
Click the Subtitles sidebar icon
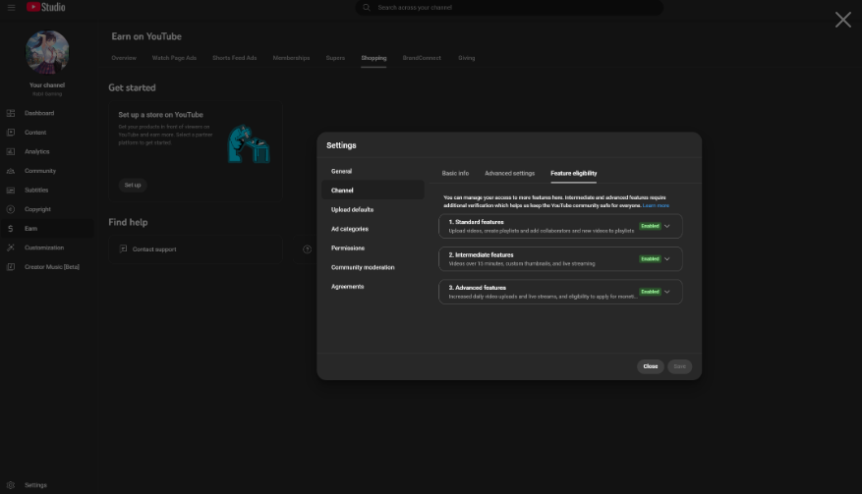[x=11, y=191]
